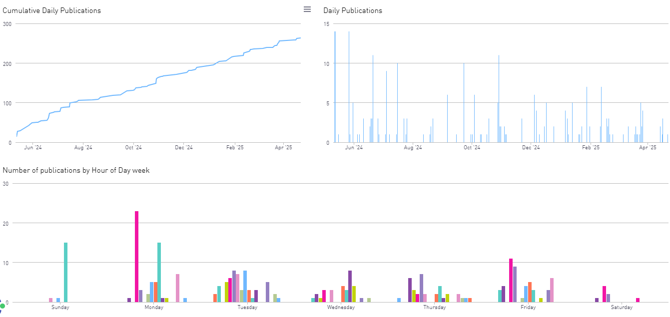The height and width of the screenshot is (317, 670).
Task: Click the tall teal bar on Sunday
Action: pyautogui.click(x=65, y=272)
